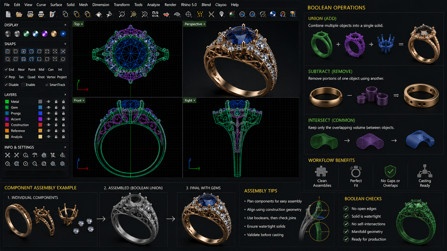
Task: Click the Metal layer gray color swatch
Action: click(x=40, y=102)
